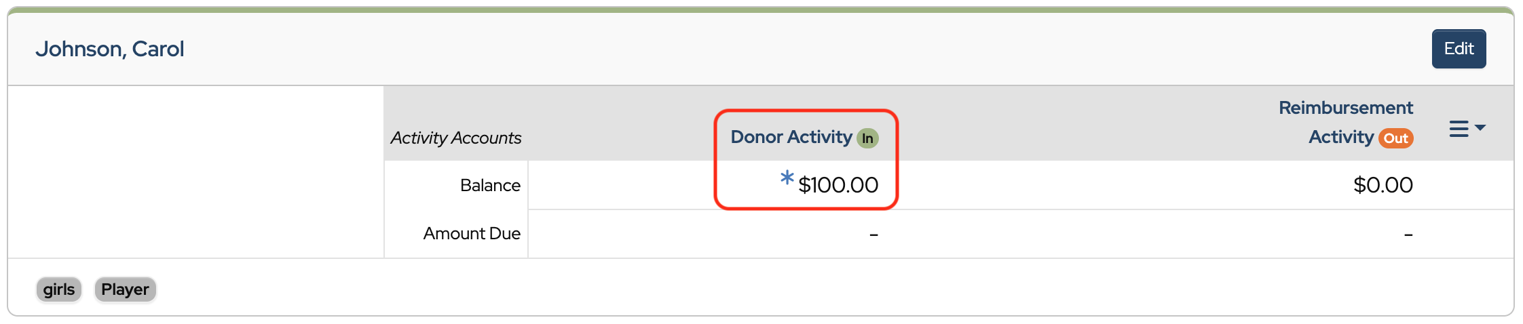This screenshot has width=1523, height=324.
Task: Click the green top border of the card
Action: point(760,10)
